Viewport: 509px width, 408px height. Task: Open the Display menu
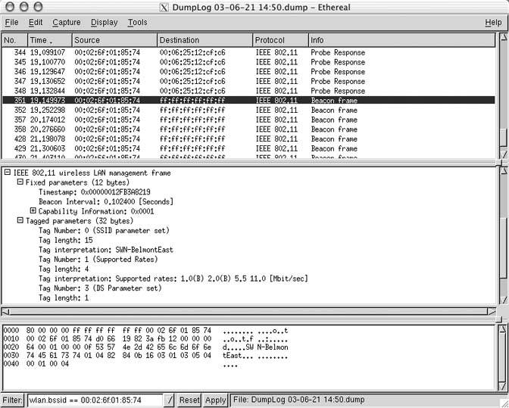[x=104, y=23]
